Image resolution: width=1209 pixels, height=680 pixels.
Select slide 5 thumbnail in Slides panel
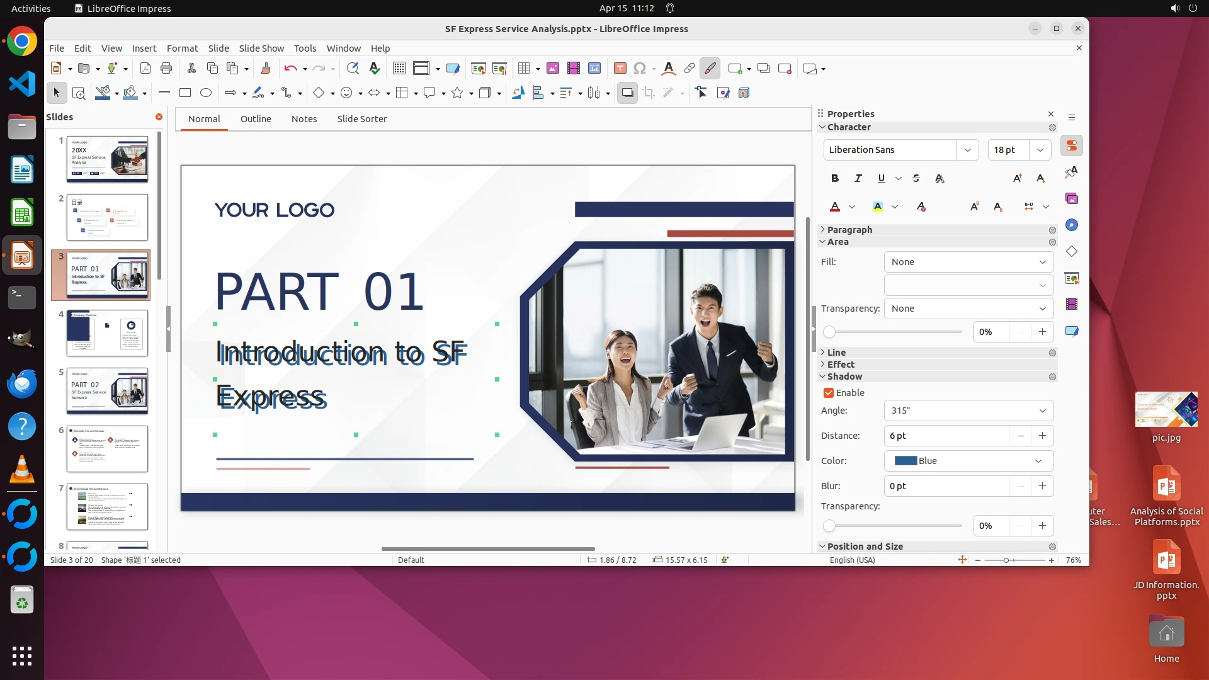(108, 391)
